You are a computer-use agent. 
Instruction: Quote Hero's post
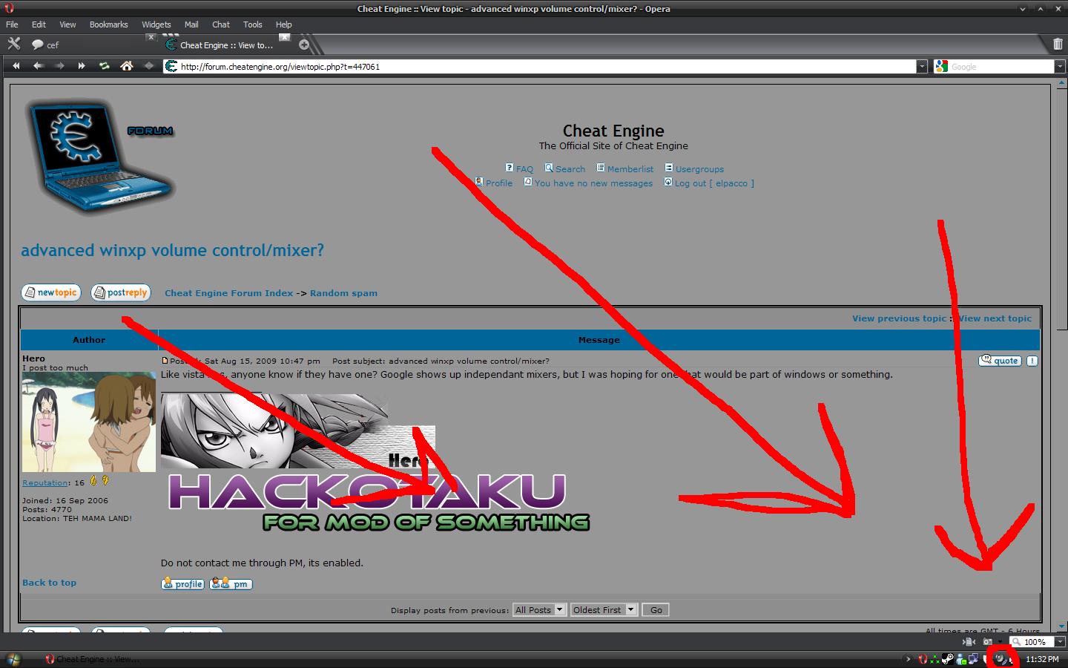point(1001,361)
